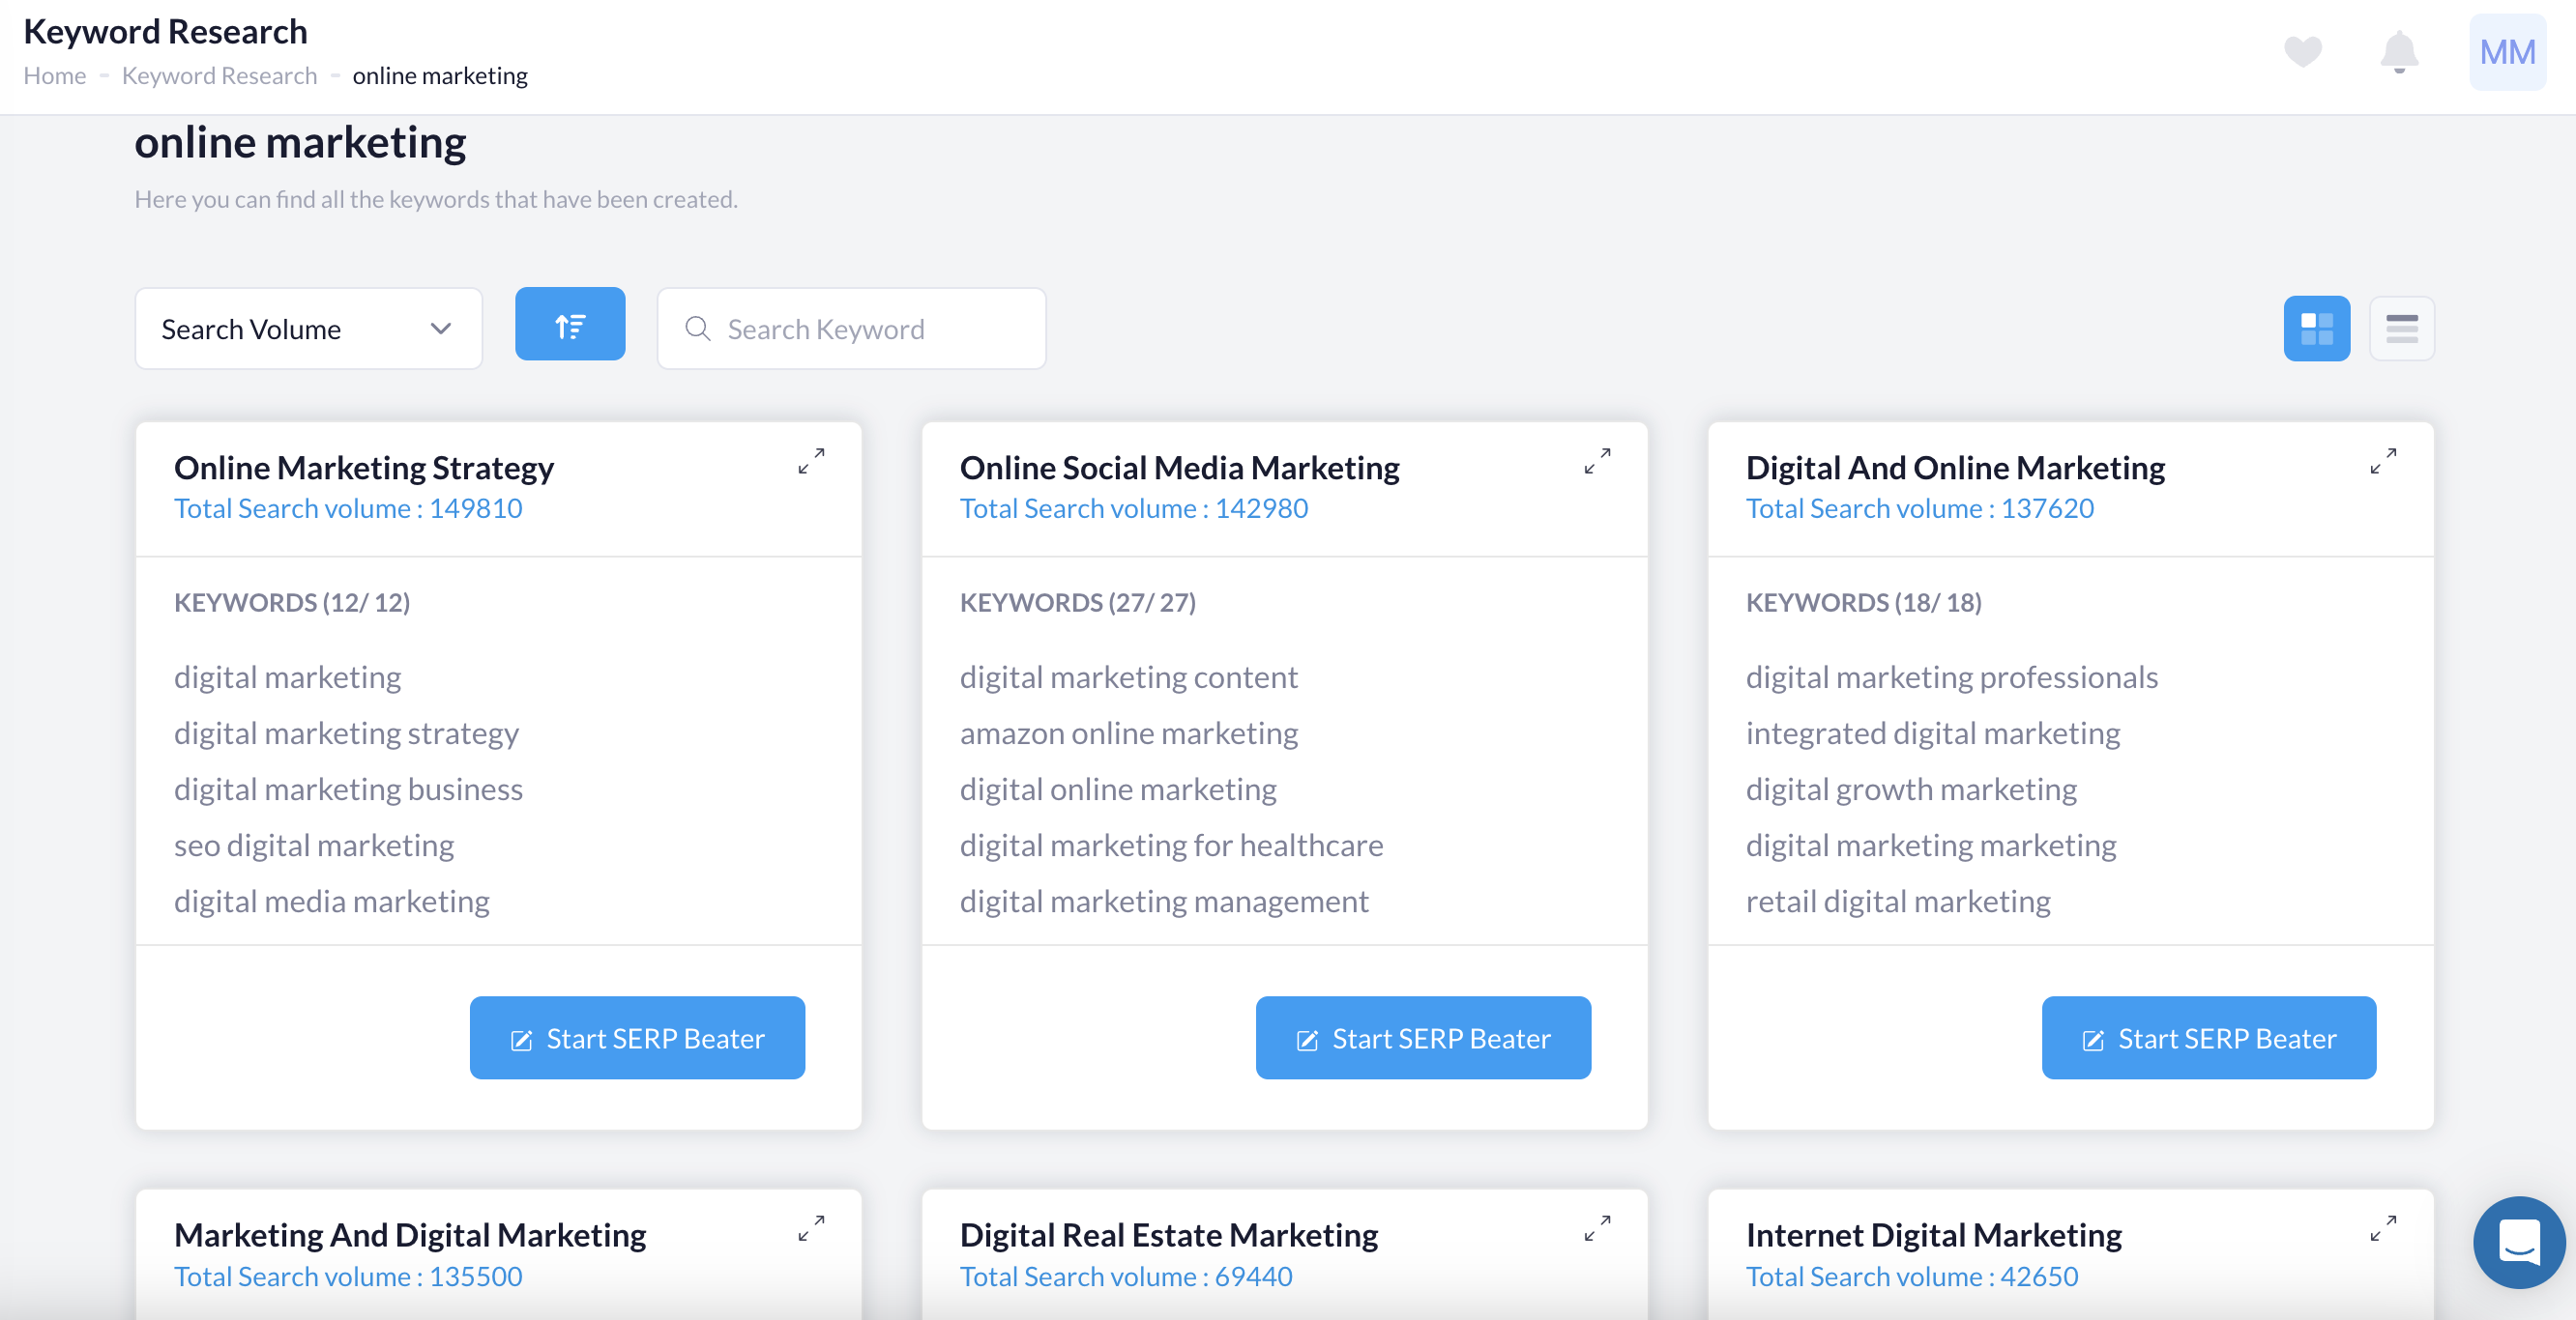Viewport: 2576px width, 1320px height.
Task: Start SERP Beater for Online Social Media Marketing
Action: pyautogui.click(x=1423, y=1038)
